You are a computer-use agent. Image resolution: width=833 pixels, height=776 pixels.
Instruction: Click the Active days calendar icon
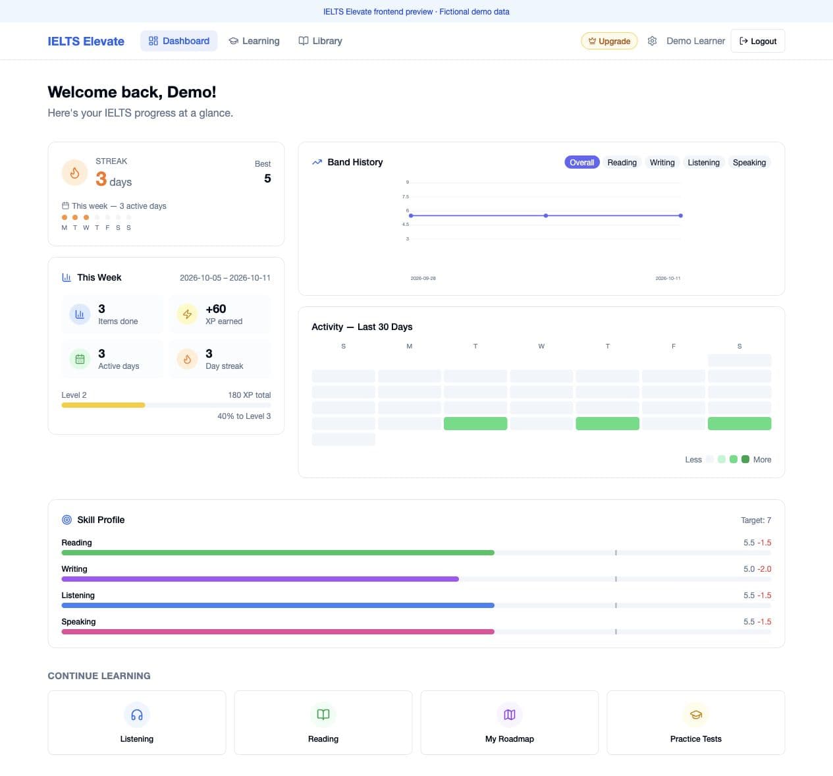(80, 359)
